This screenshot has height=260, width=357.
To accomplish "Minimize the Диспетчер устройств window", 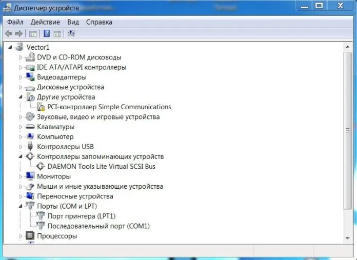I will (304, 6).
